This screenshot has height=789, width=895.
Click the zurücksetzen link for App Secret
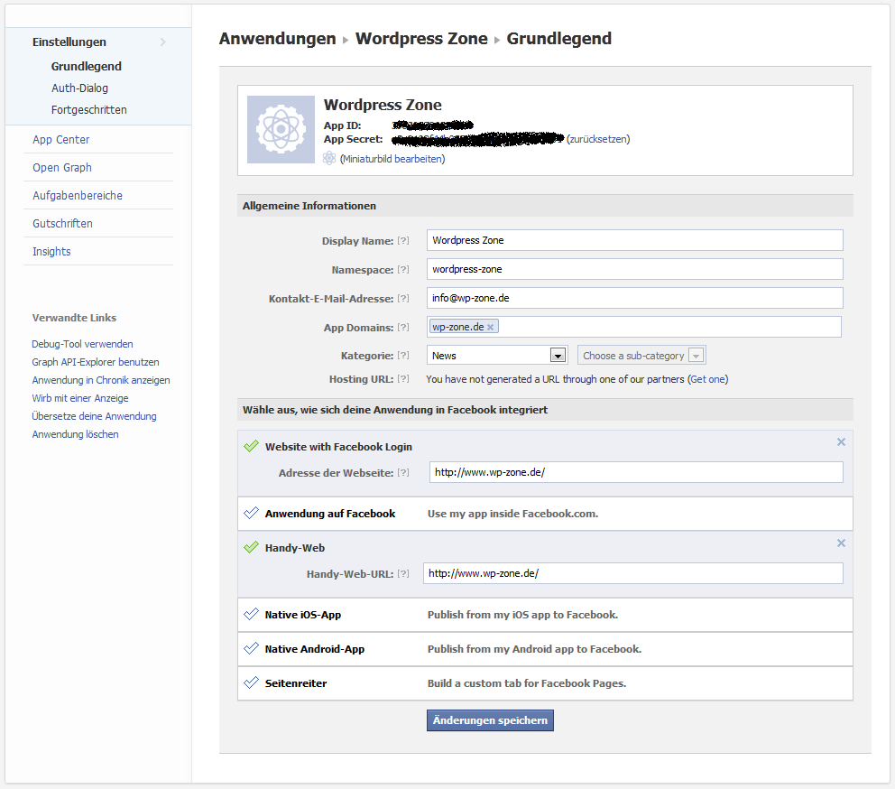(598, 139)
